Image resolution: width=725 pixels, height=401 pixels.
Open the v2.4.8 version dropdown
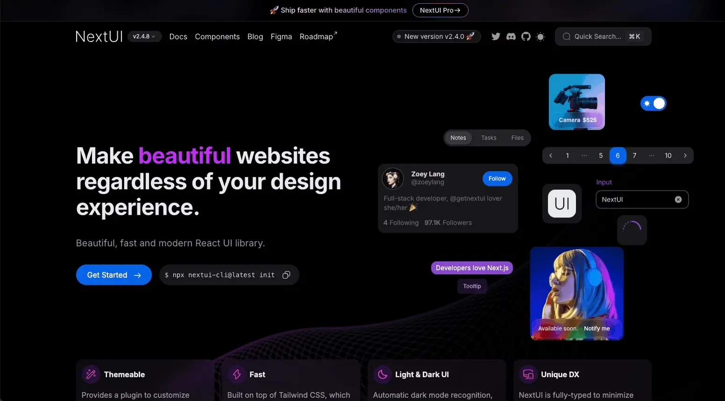[144, 36]
